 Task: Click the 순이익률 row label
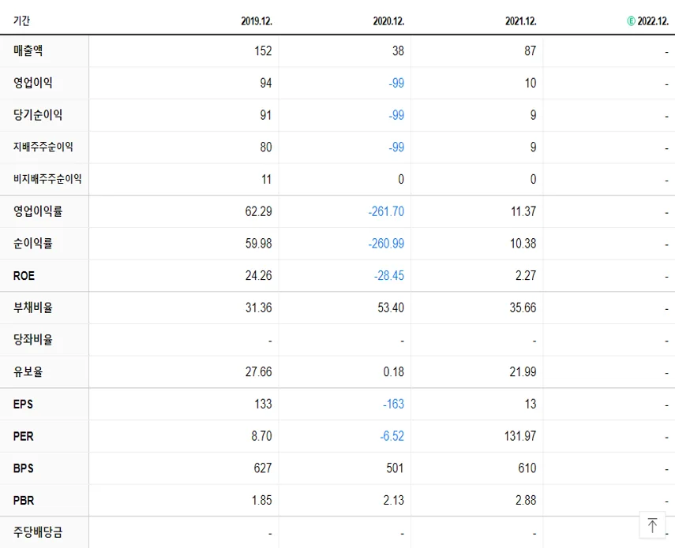(x=33, y=244)
